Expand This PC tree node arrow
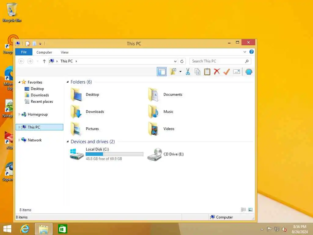The height and width of the screenshot is (235, 313). coord(19,127)
